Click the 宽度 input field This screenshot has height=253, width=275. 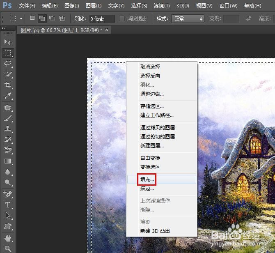[x=231, y=18]
